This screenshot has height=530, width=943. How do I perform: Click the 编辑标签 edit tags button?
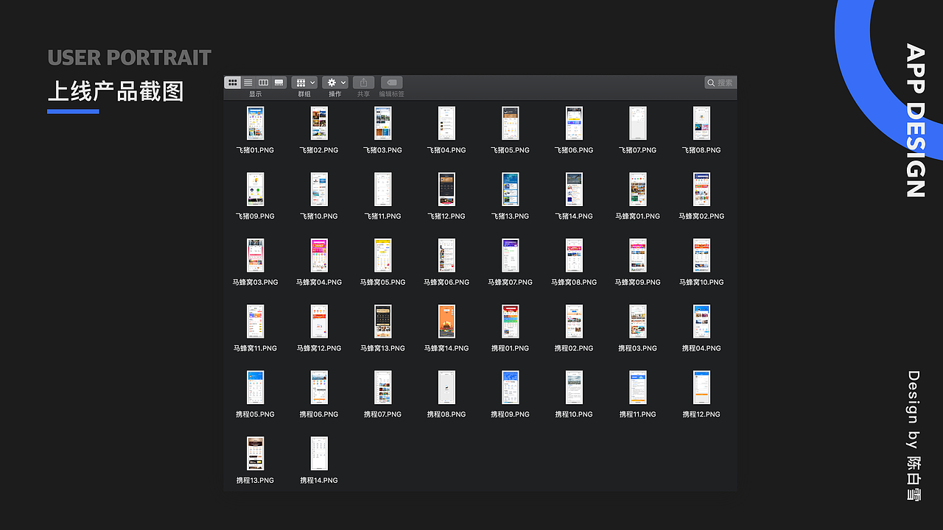[392, 82]
